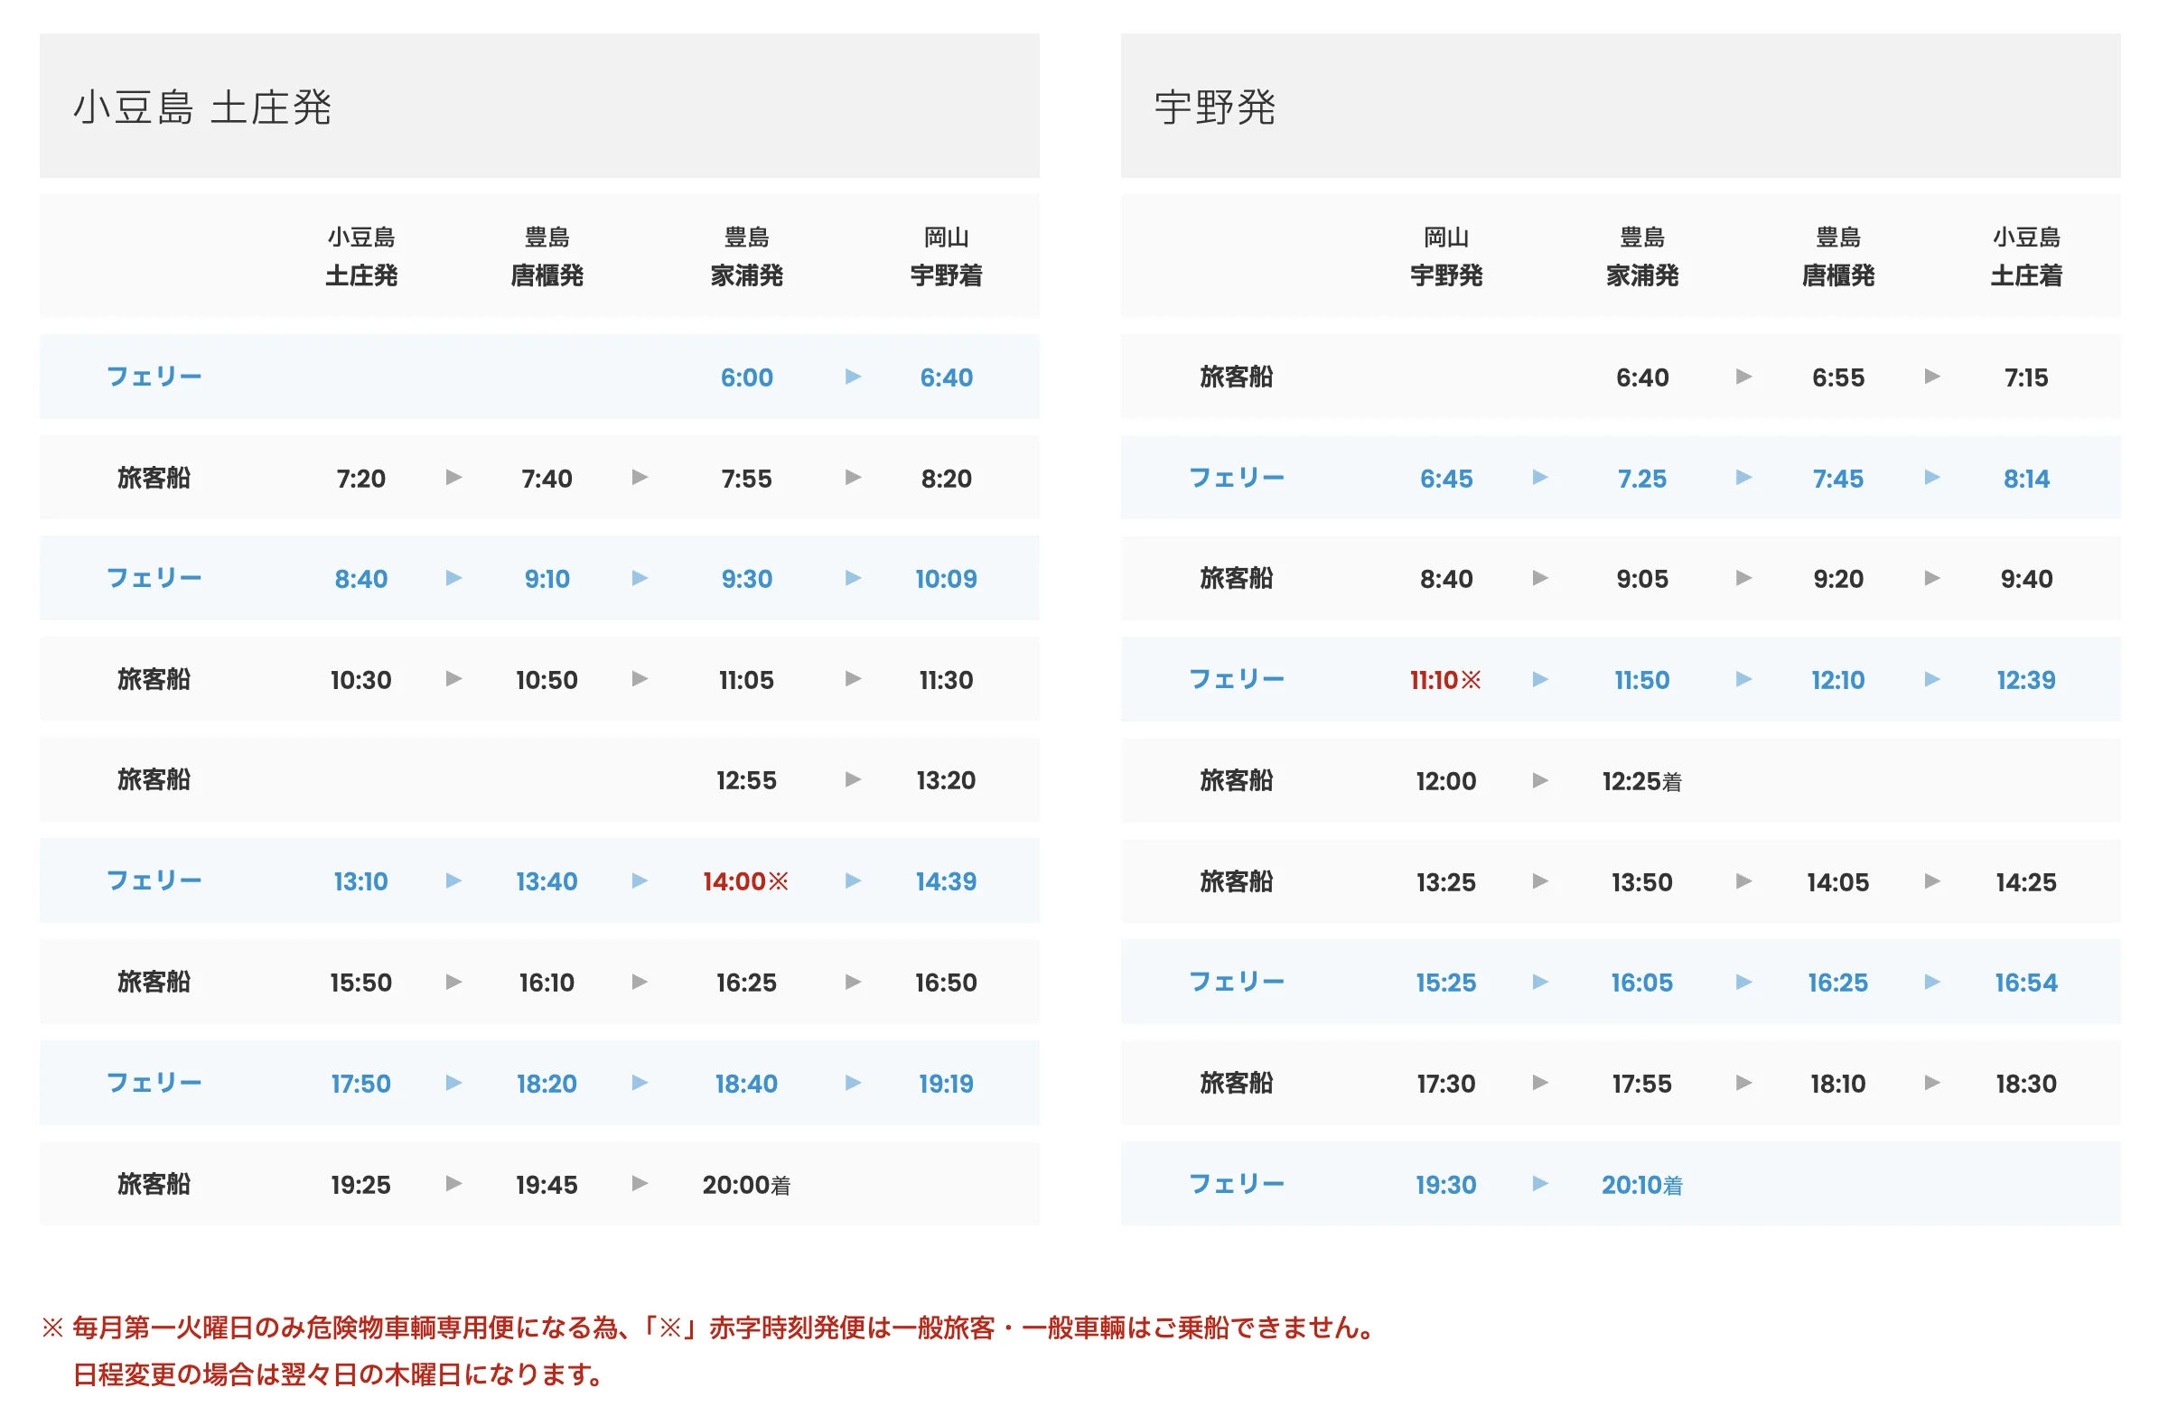The height and width of the screenshot is (1416, 2159).
Task: Click the red 14:00※ 家浦 departure
Action: click(746, 880)
